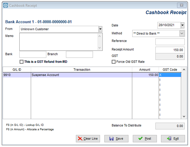
Task: Enable Force Old GST Rate checkbox
Action: pos(114,62)
